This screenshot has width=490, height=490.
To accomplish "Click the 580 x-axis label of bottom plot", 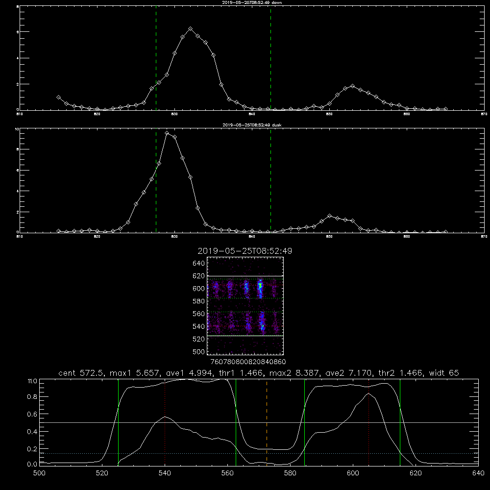I will pyautogui.click(x=290, y=473).
